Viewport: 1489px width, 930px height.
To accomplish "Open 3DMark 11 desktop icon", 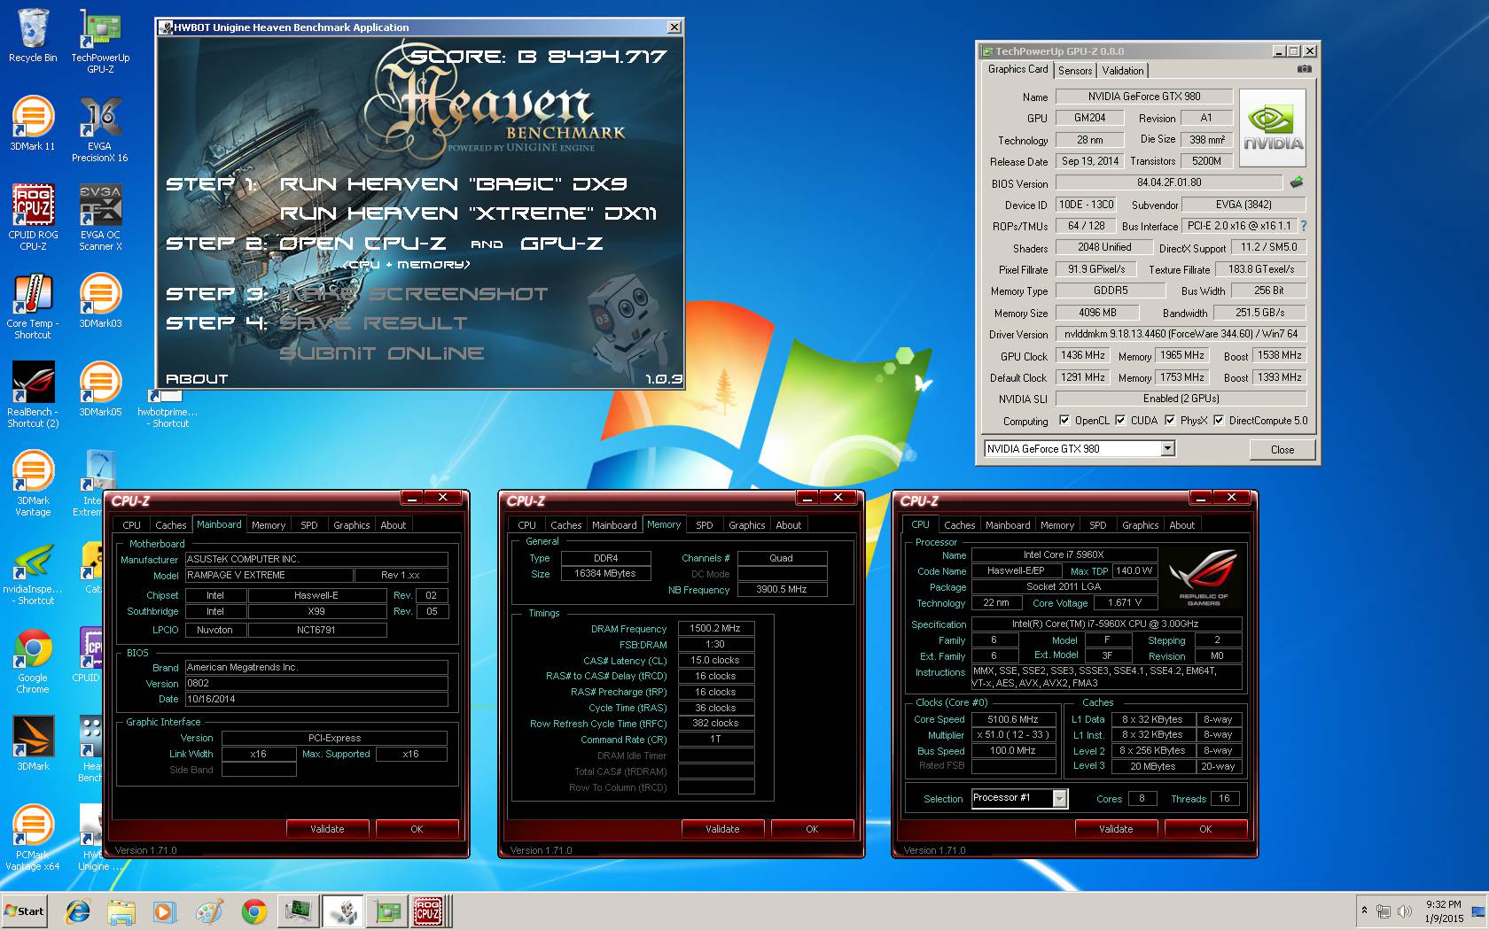I will [33, 124].
